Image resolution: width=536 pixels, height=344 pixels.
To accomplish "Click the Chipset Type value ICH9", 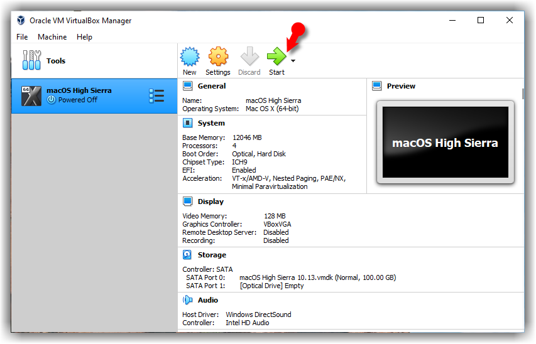I will [239, 162].
